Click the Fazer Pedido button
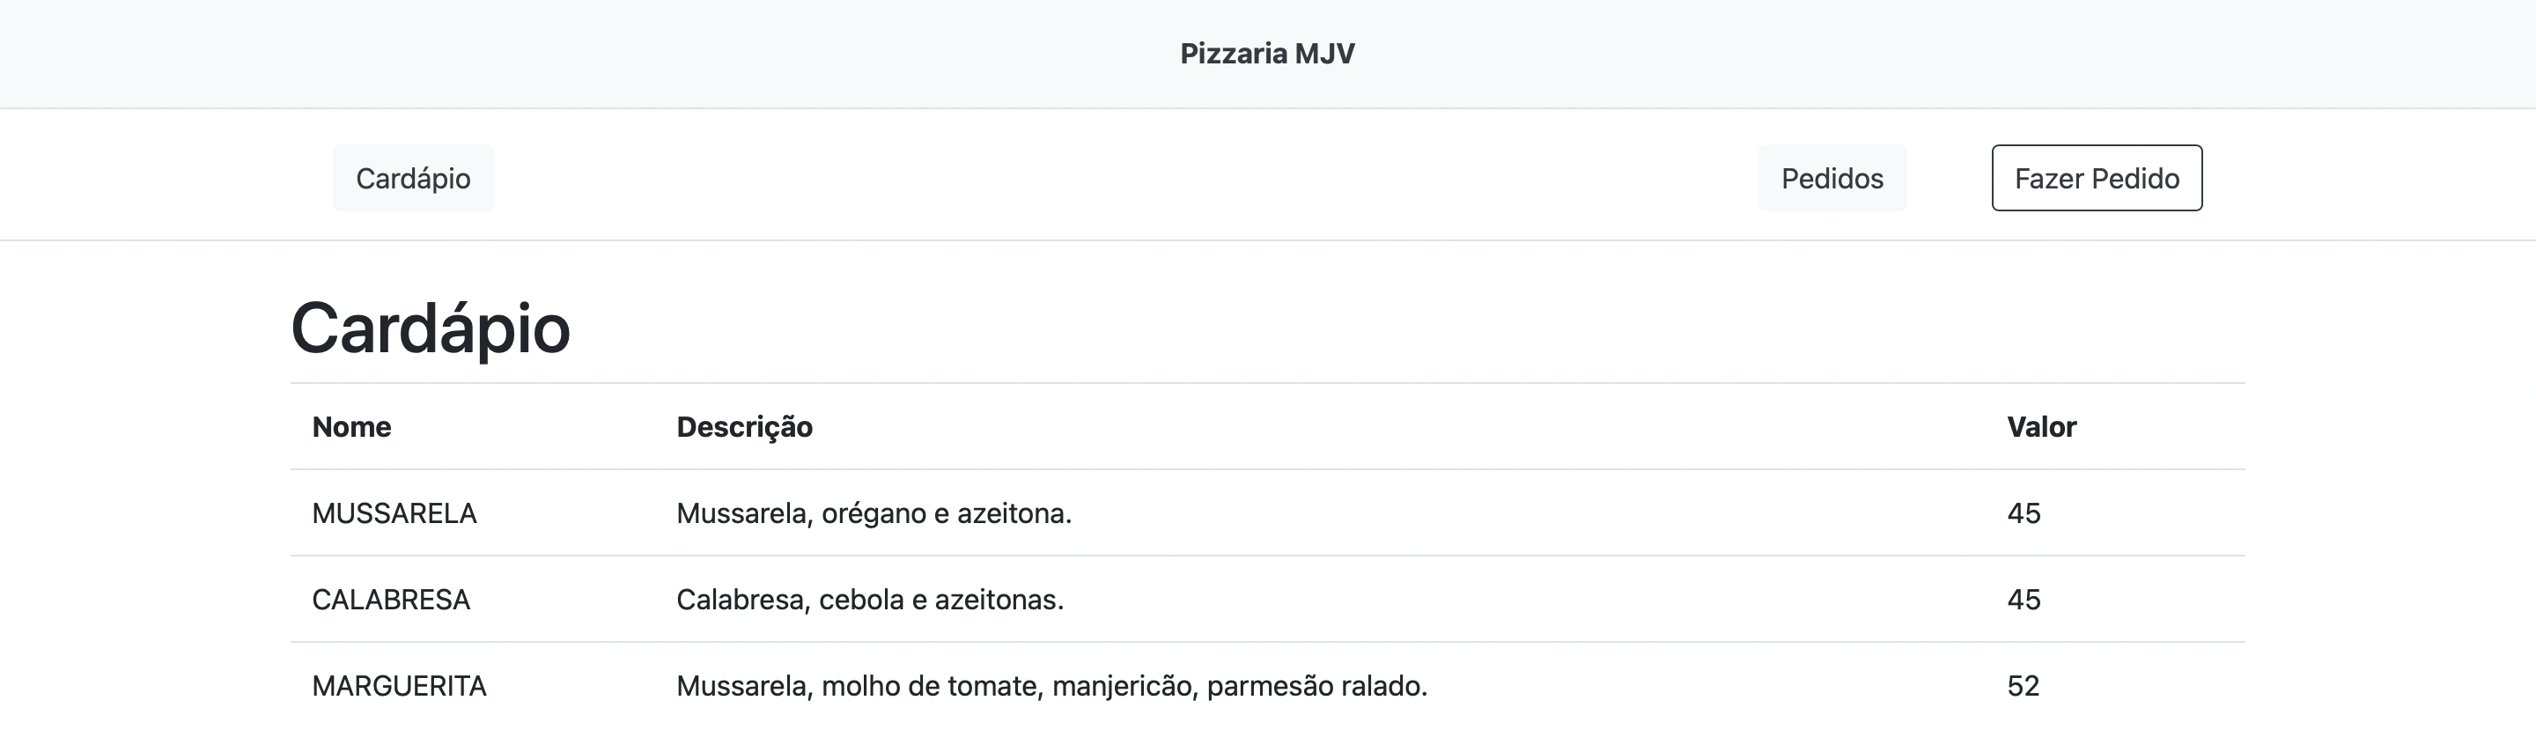The width and height of the screenshot is (2536, 752). (2096, 178)
